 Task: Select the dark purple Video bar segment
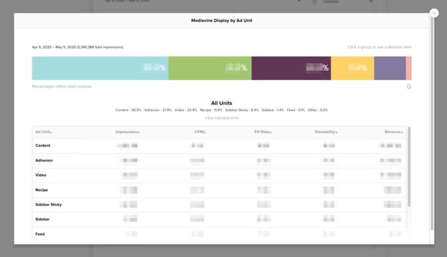click(x=291, y=68)
